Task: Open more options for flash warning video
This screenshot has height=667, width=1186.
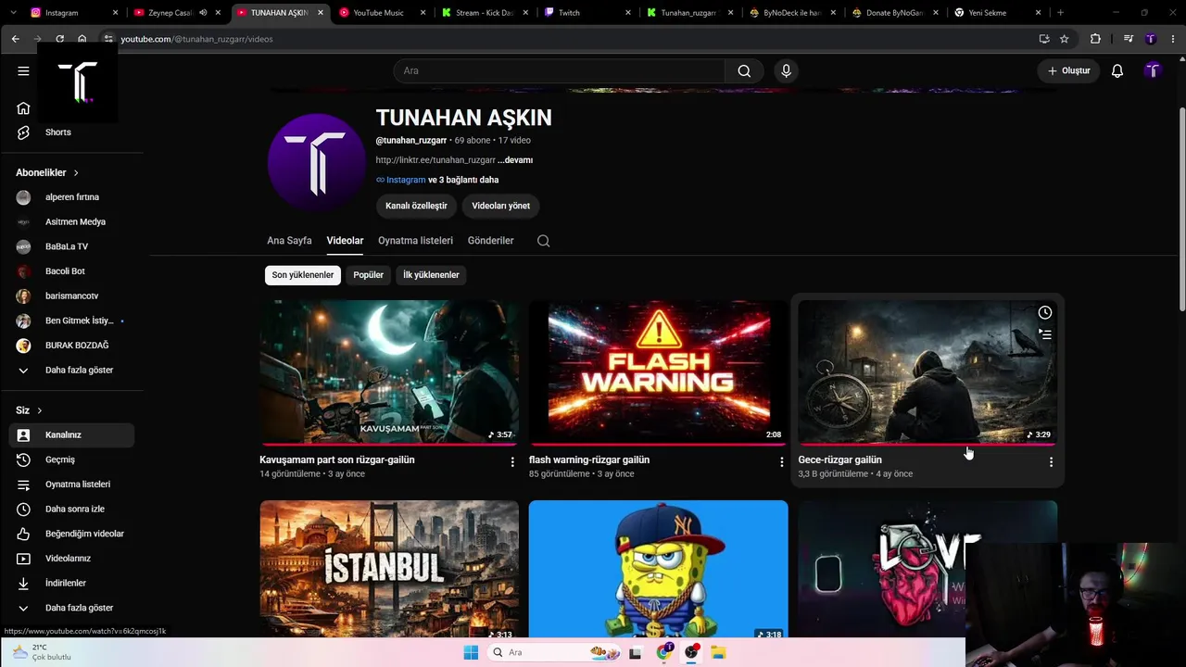Action: pyautogui.click(x=781, y=462)
